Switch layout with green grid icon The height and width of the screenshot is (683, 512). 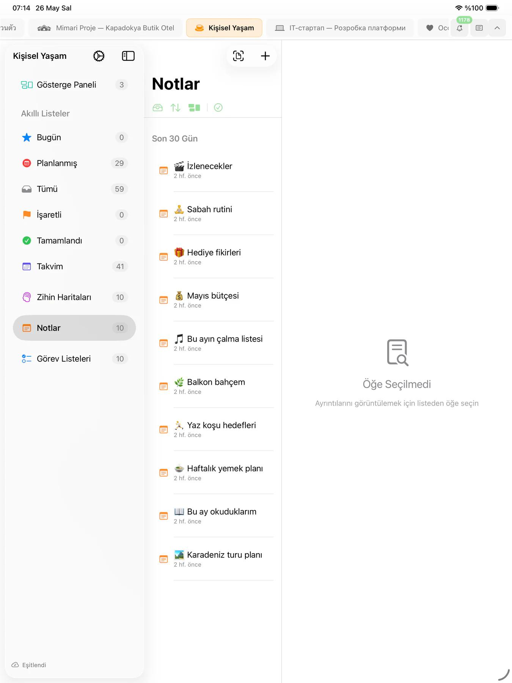point(194,108)
